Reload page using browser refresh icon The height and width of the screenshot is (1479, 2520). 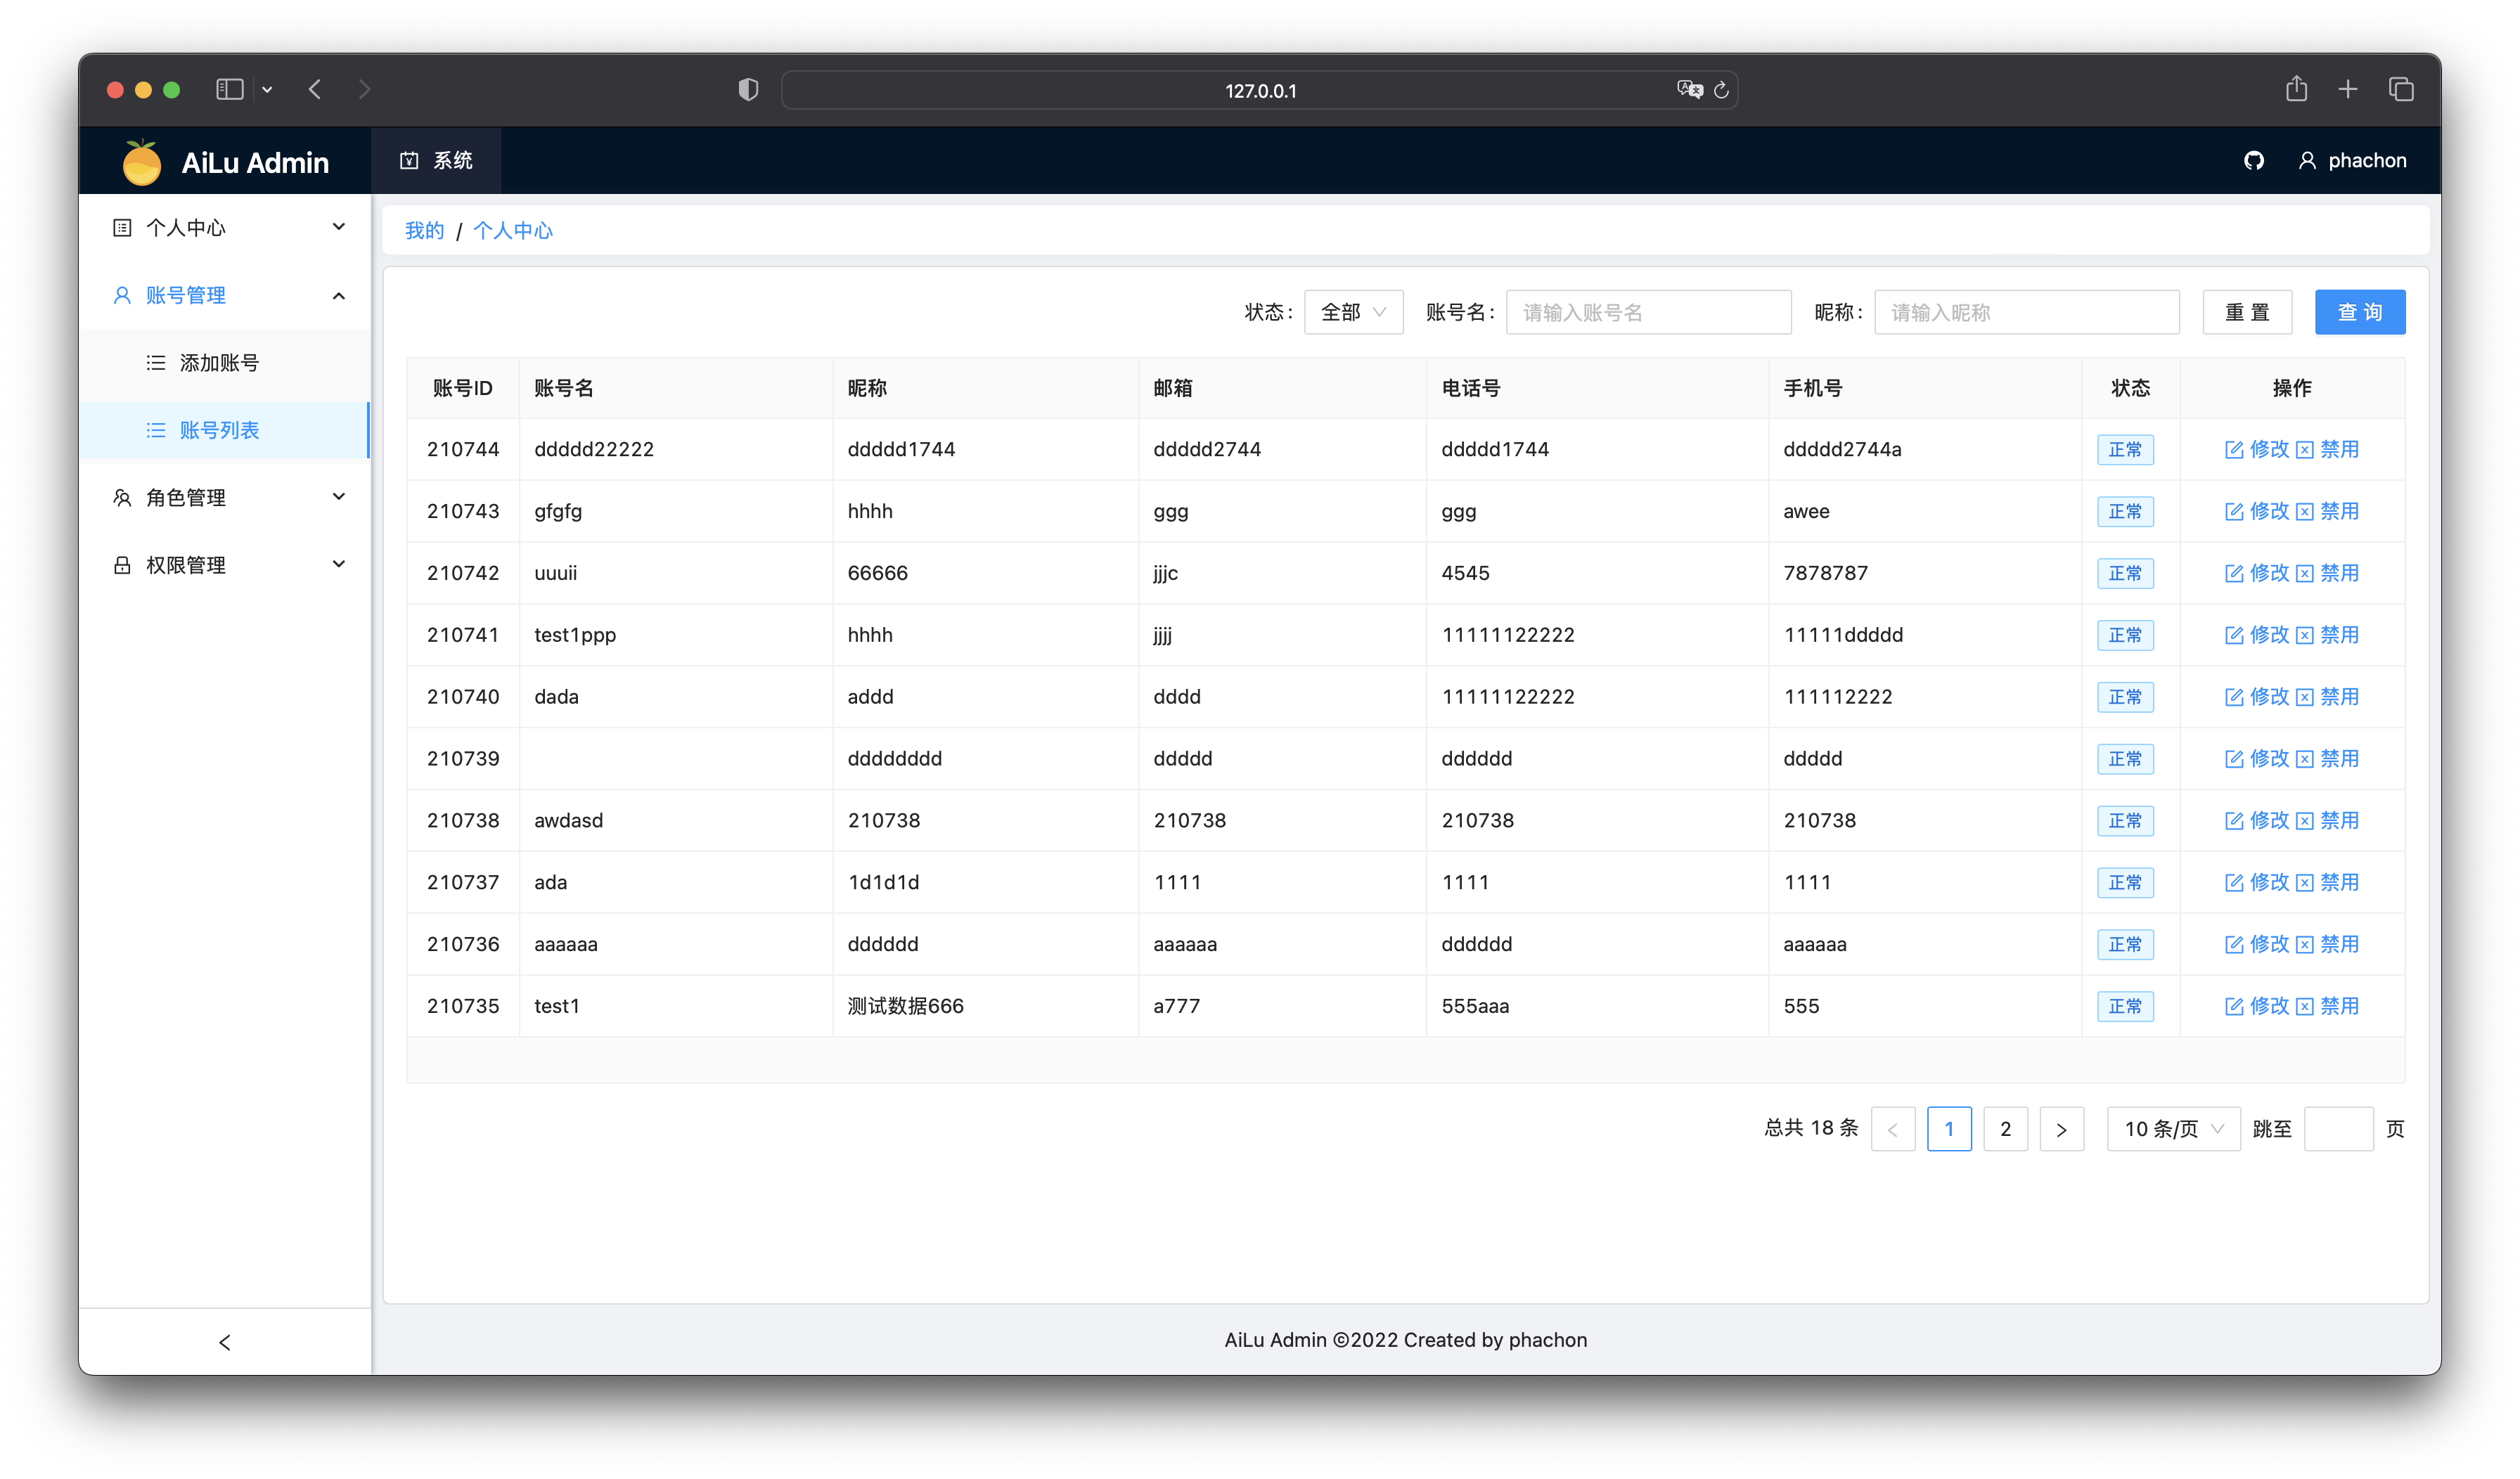pos(1721,91)
